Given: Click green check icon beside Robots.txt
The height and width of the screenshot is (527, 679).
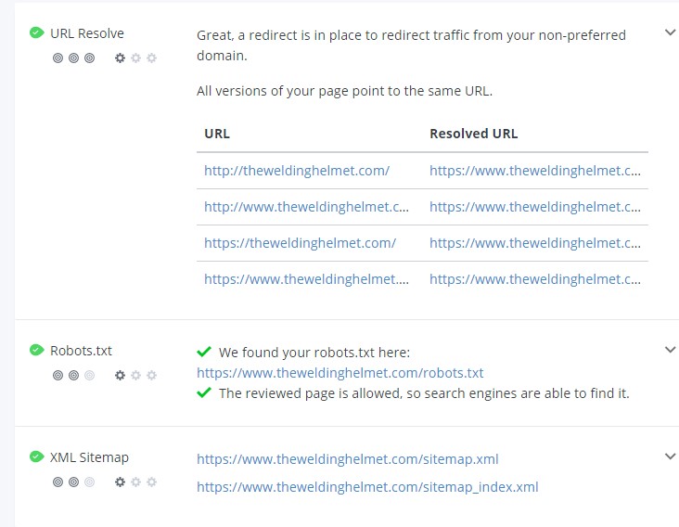Looking at the screenshot, I should (36, 350).
